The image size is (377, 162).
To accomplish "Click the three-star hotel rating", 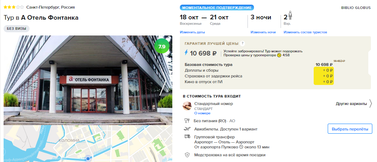I will coord(13,7).
